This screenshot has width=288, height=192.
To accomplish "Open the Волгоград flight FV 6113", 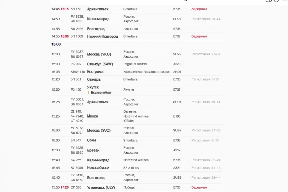I will pos(136,177).
